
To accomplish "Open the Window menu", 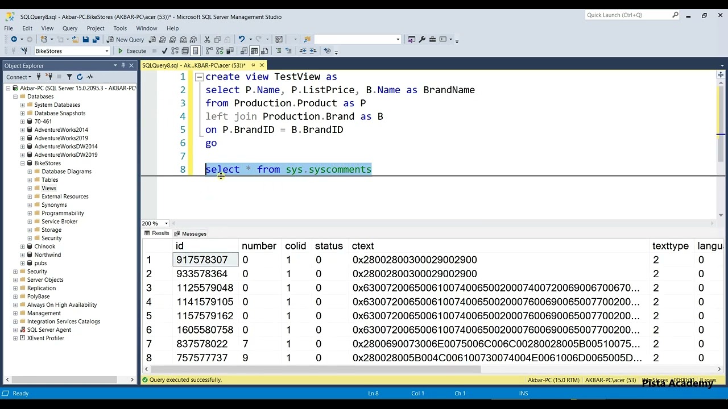I will 146,28.
